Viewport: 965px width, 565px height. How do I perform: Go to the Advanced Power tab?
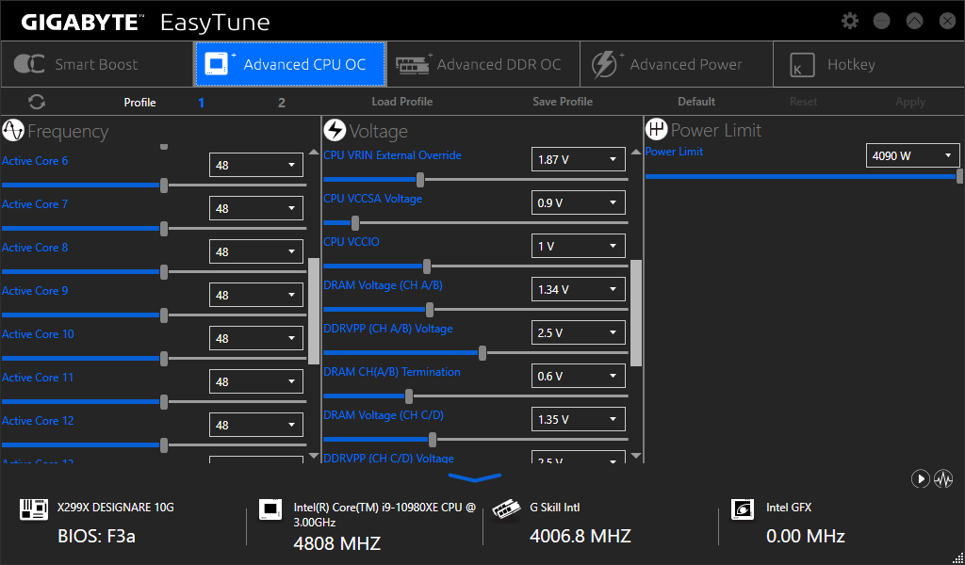click(x=677, y=64)
